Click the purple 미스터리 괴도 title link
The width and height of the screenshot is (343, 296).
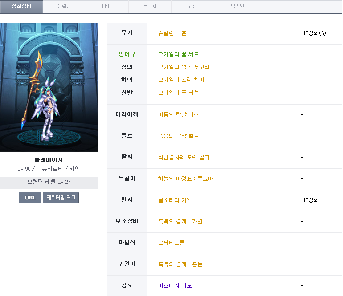[175, 286]
